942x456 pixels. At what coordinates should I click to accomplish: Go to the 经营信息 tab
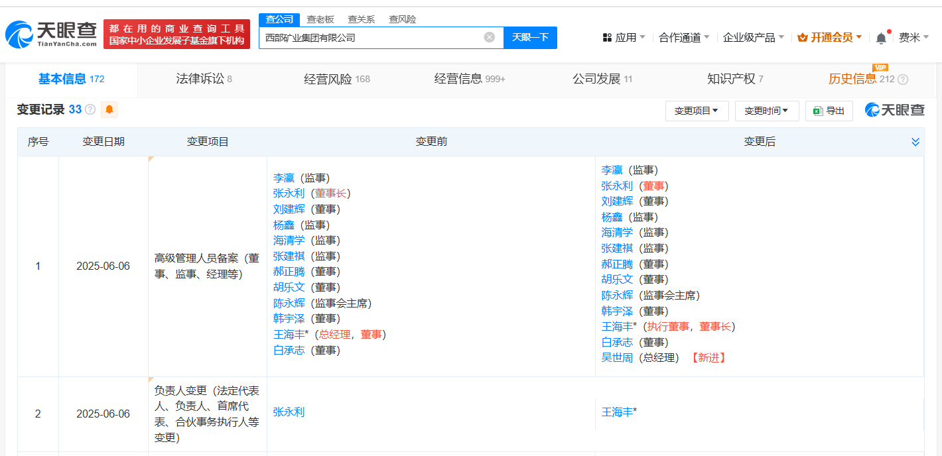pos(470,80)
